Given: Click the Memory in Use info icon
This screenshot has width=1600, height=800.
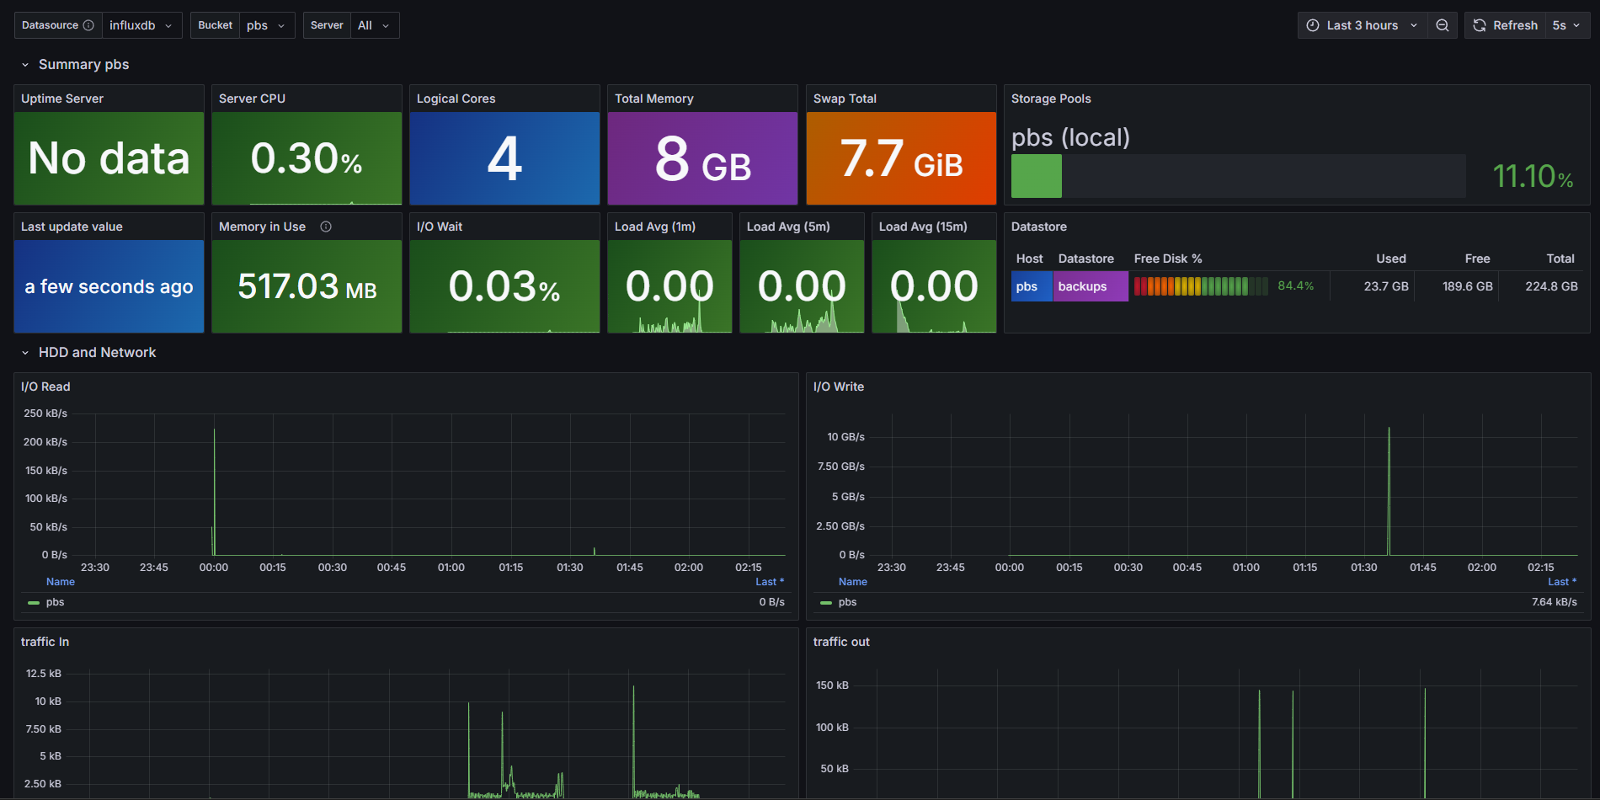Looking at the screenshot, I should point(326,227).
